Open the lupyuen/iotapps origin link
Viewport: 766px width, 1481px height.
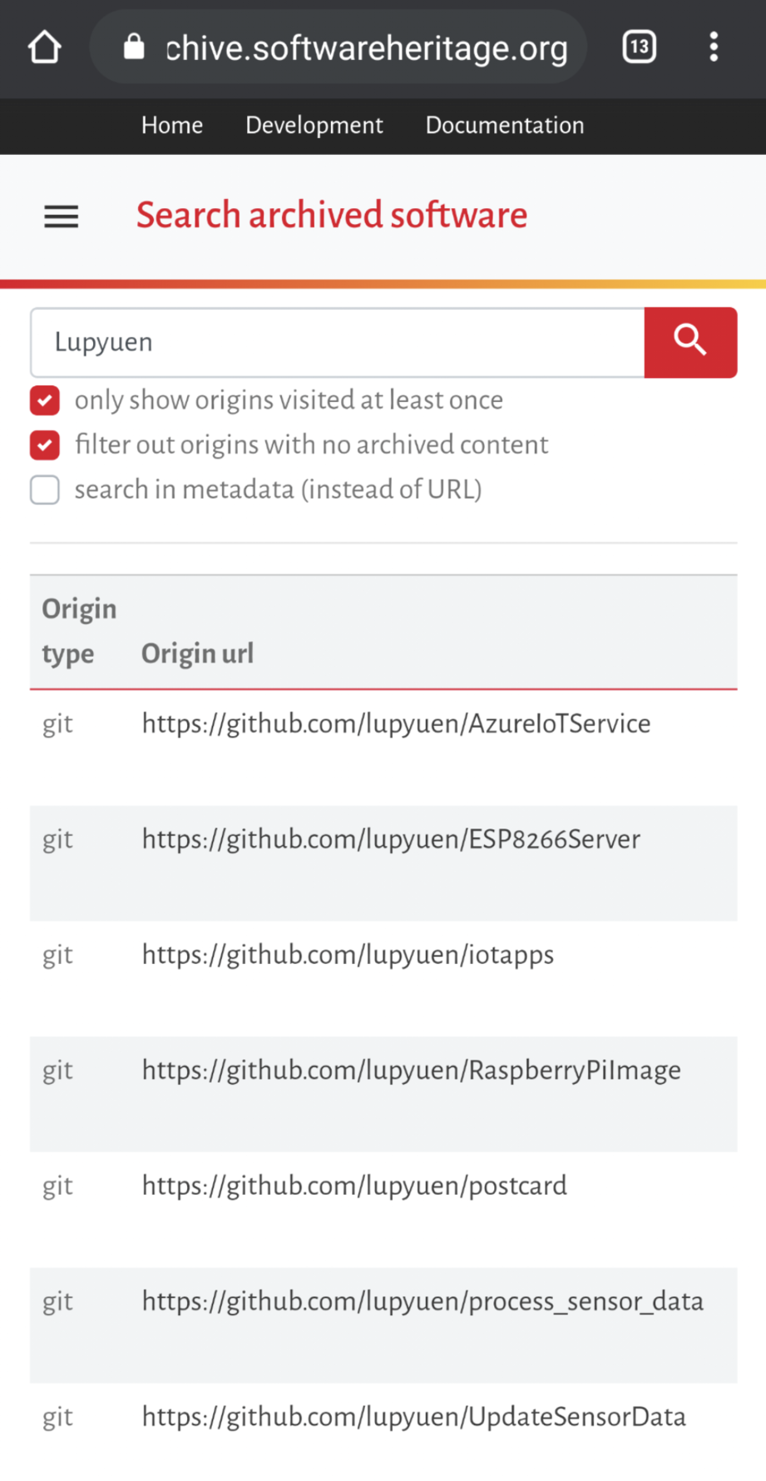pos(348,955)
